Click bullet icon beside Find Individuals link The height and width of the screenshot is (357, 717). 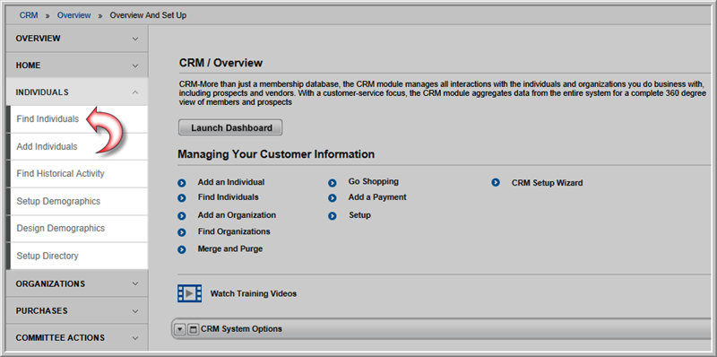click(x=182, y=198)
